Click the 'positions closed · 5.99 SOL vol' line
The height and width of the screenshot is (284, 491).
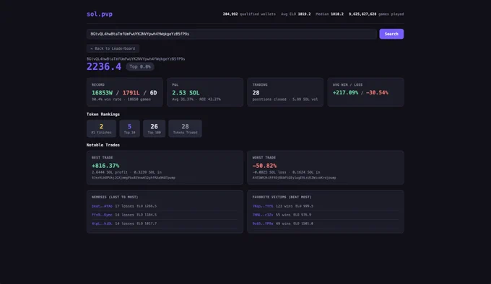tap(285, 99)
